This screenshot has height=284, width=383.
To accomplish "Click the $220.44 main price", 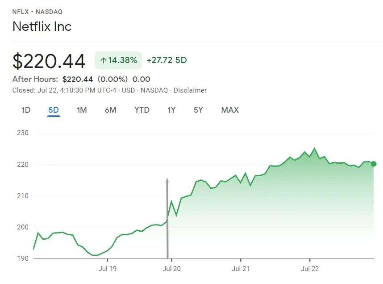I will [x=49, y=61].
